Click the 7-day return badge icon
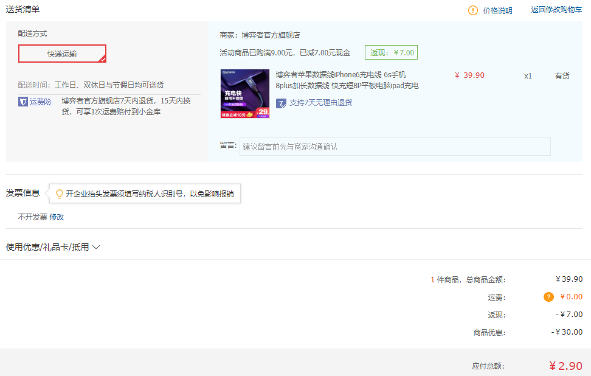591x376 pixels. [281, 103]
